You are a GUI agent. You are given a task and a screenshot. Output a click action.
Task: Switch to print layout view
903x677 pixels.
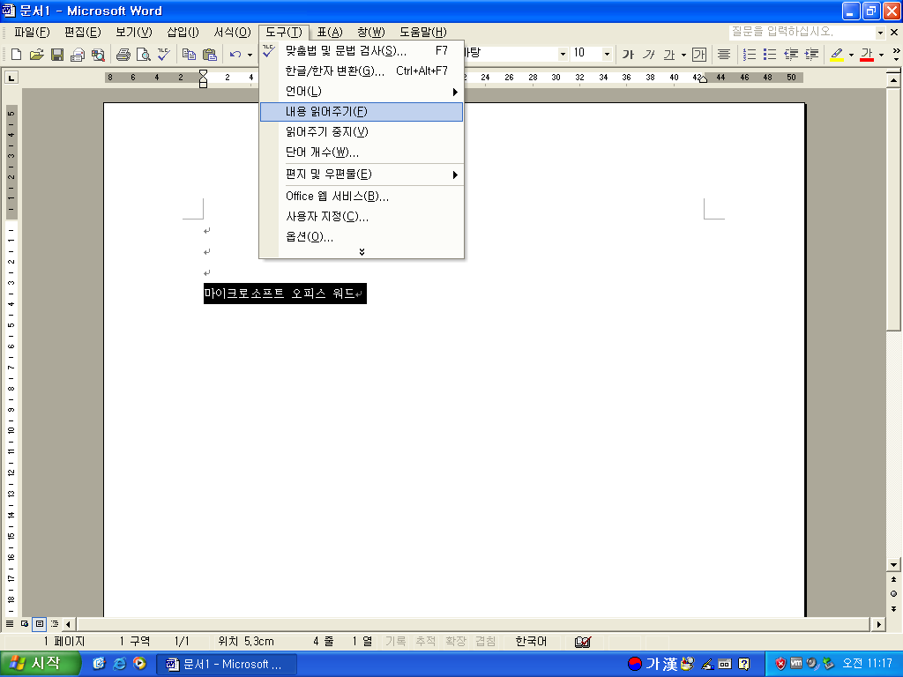coord(39,624)
